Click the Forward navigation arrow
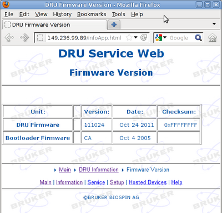This screenshot has width=222, height=213. [24, 37]
